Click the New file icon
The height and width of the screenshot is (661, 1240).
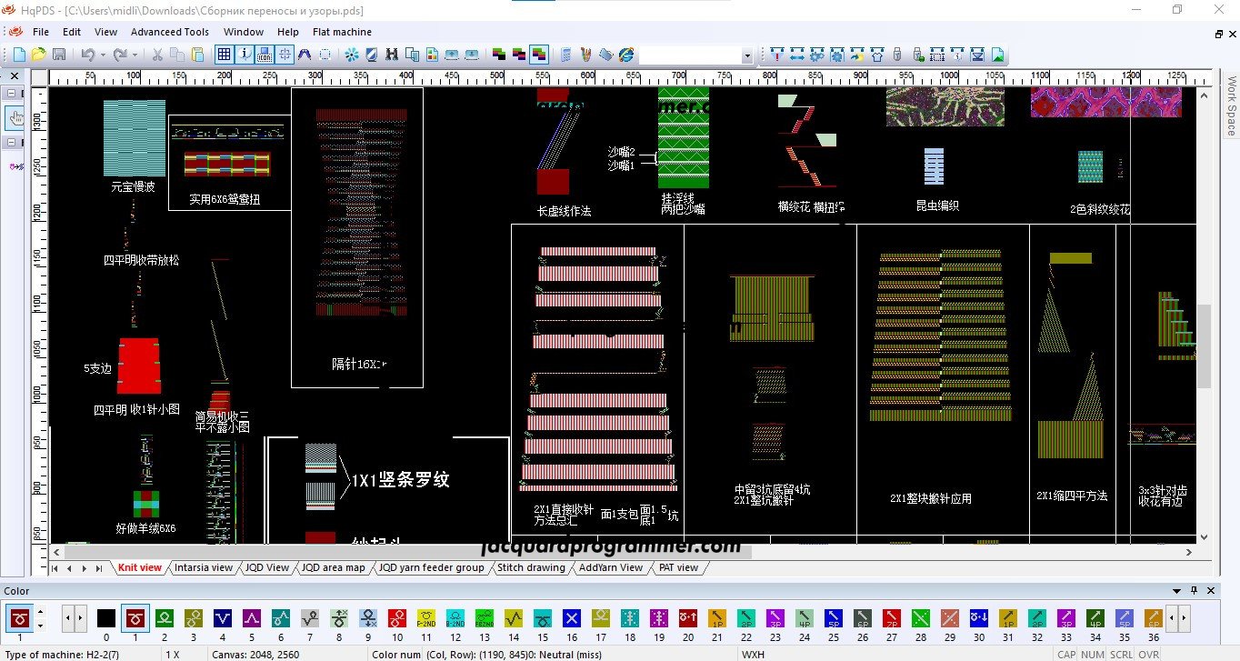coord(19,55)
